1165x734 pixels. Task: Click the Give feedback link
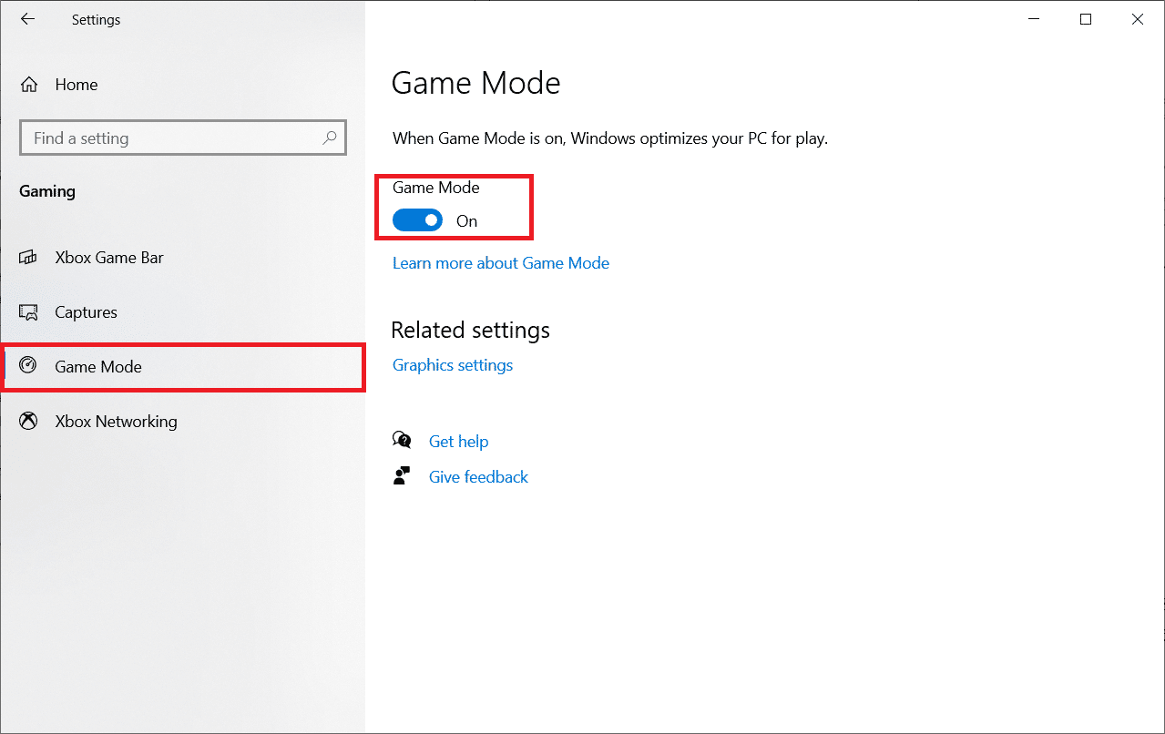[478, 477]
